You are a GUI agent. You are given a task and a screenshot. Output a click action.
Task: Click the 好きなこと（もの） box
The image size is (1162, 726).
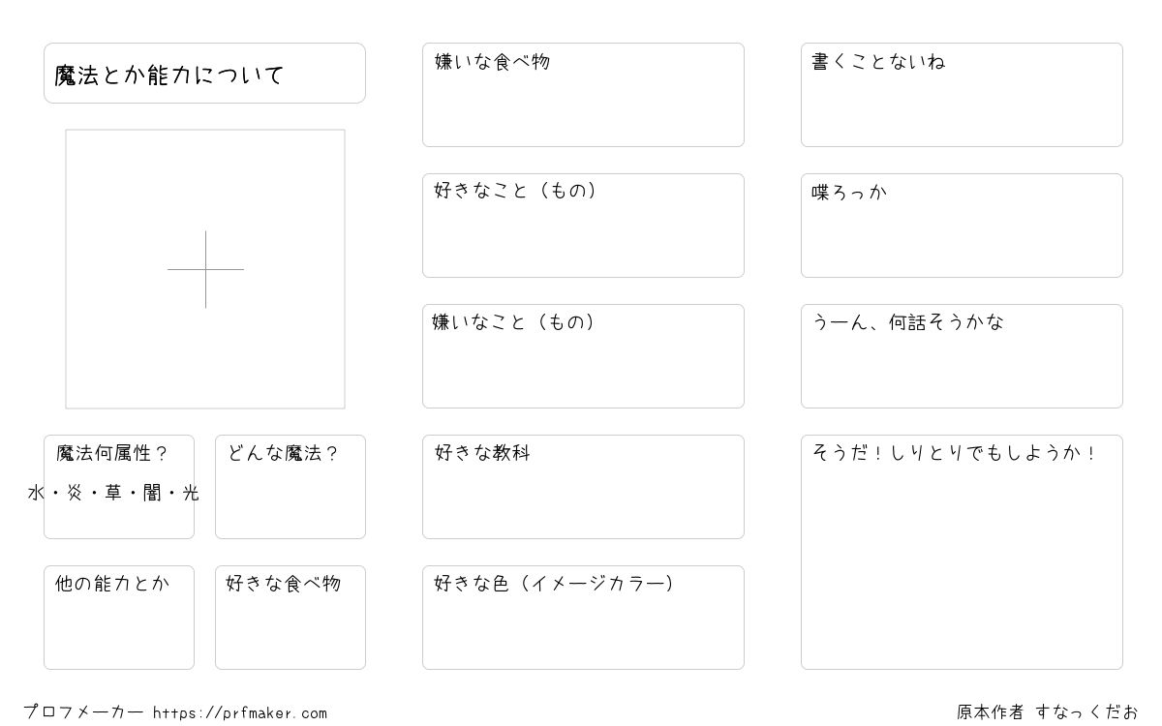coord(583,226)
